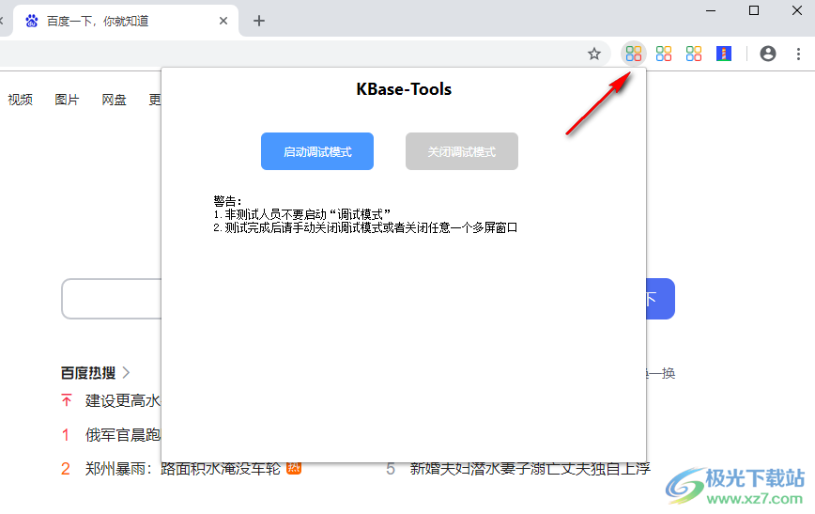The height and width of the screenshot is (514, 815).
Task: Click the Baidu favicon in the tab
Action: (x=32, y=21)
